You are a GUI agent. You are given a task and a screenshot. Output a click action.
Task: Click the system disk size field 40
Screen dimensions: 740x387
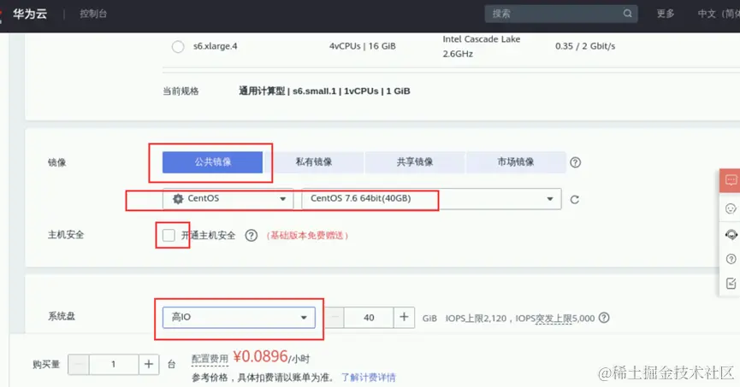point(369,317)
